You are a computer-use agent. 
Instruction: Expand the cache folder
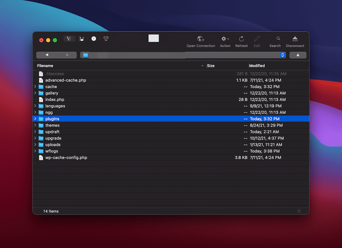tap(35, 87)
